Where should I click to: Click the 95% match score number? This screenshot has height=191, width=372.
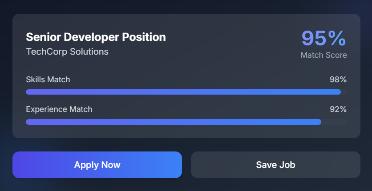(x=323, y=38)
